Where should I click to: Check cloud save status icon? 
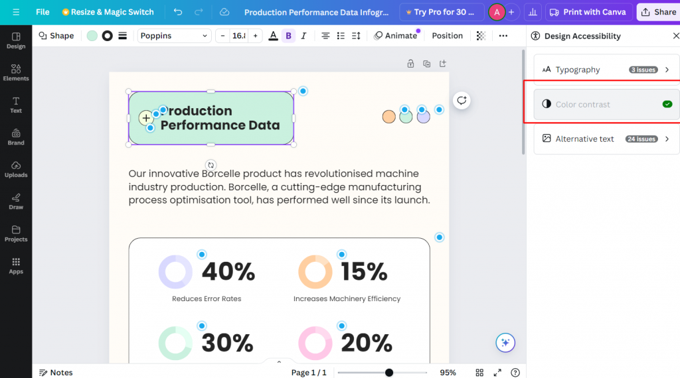coord(224,12)
